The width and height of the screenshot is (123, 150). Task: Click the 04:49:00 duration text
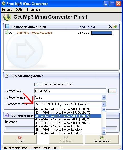click(x=83, y=33)
